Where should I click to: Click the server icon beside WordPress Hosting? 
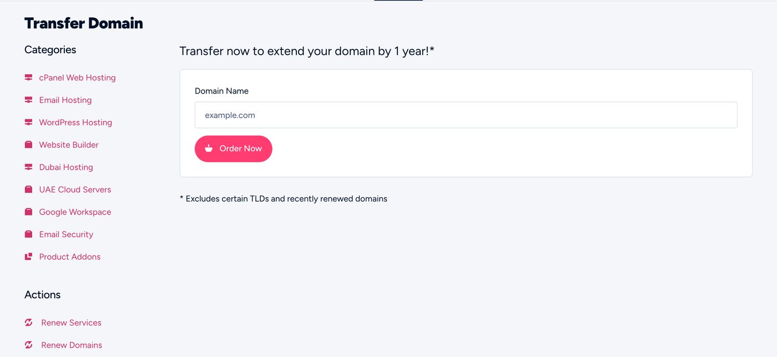coord(28,123)
